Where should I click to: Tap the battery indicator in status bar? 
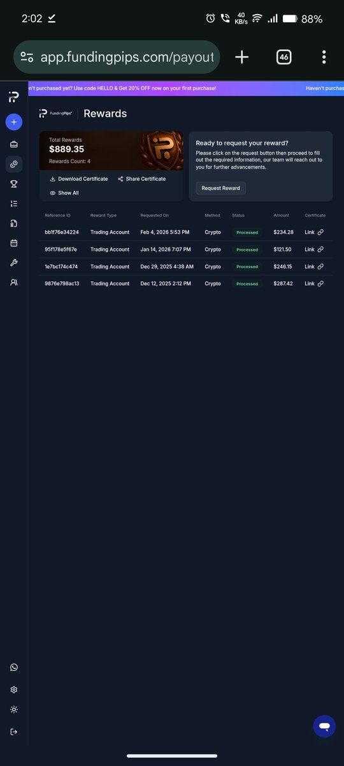(290, 19)
